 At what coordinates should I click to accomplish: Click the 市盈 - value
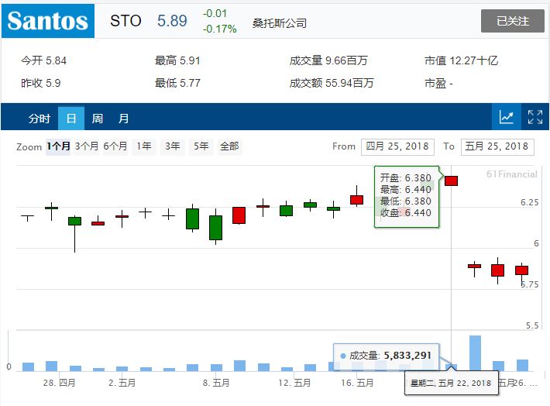tap(438, 83)
